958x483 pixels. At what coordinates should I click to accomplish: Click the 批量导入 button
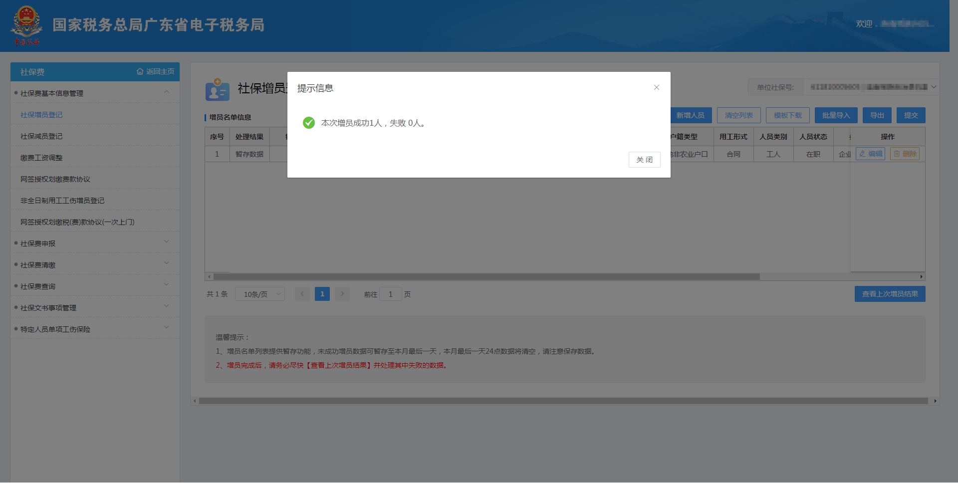click(835, 115)
